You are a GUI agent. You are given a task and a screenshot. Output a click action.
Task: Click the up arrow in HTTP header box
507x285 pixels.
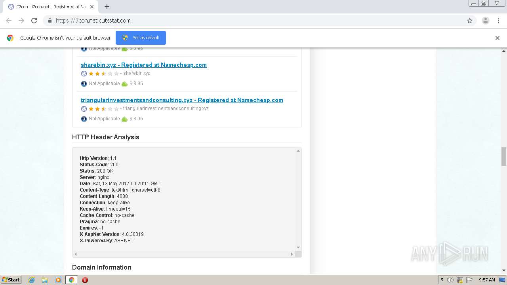(298, 151)
